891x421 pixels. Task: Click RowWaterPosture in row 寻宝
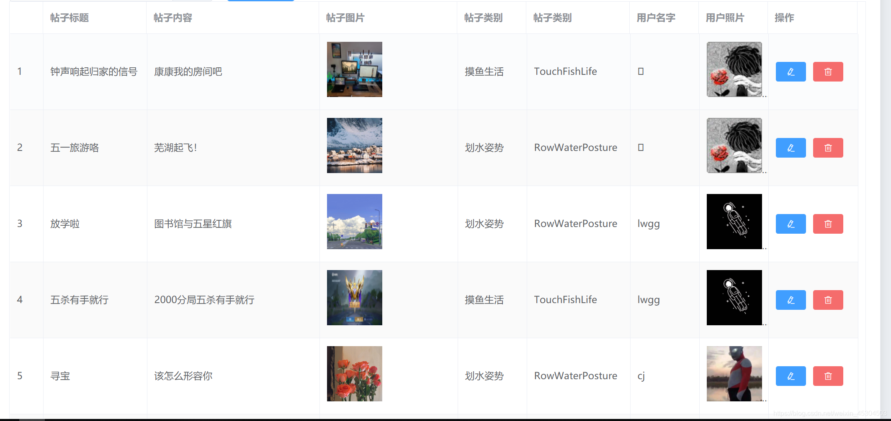[576, 376]
